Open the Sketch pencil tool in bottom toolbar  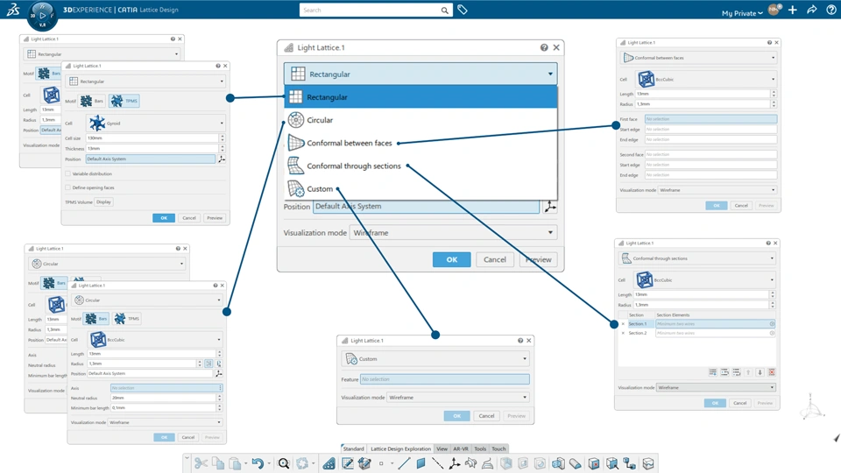(x=348, y=463)
